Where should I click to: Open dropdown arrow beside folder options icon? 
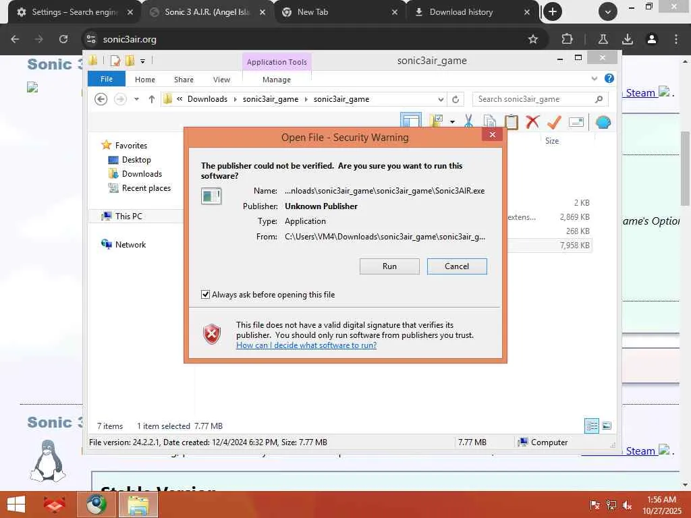point(452,121)
